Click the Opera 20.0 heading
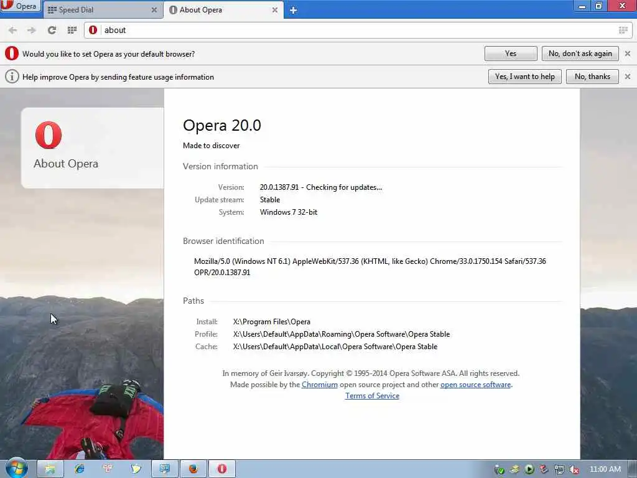The height and width of the screenshot is (478, 637). [x=222, y=125]
